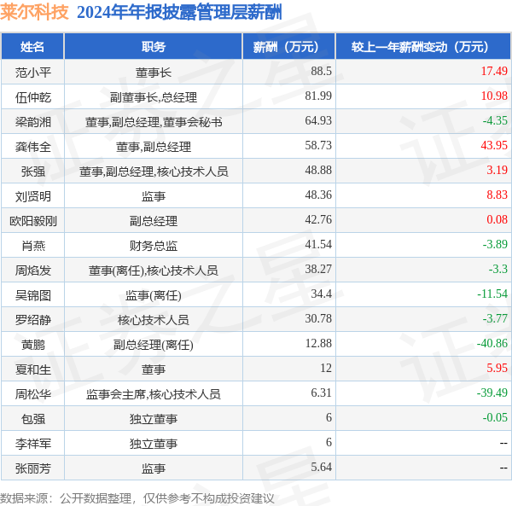The image size is (512, 506).
Task: Click the change value -11.54
Action: [x=492, y=294]
